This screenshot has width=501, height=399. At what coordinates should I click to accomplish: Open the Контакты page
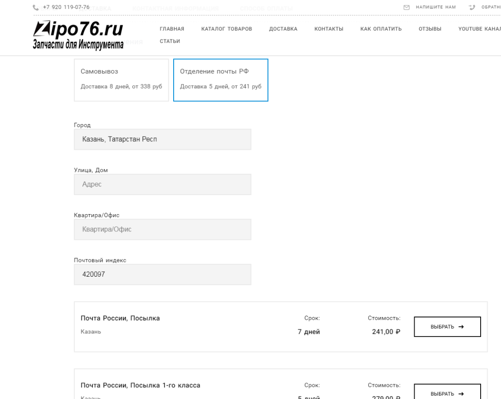(329, 29)
